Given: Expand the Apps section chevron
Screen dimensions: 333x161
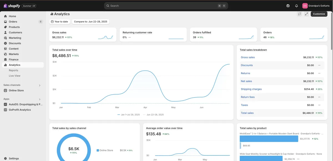Looking at the screenshot, I should [x=40, y=99].
